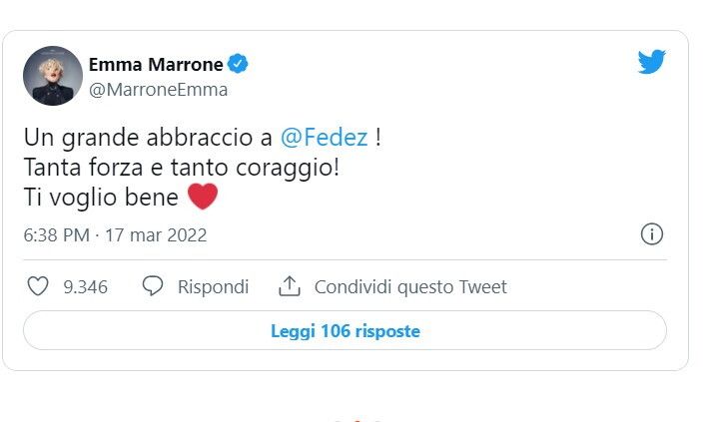Open the @MarroneEmma handle link
This screenshot has width=717, height=422.
tap(158, 90)
